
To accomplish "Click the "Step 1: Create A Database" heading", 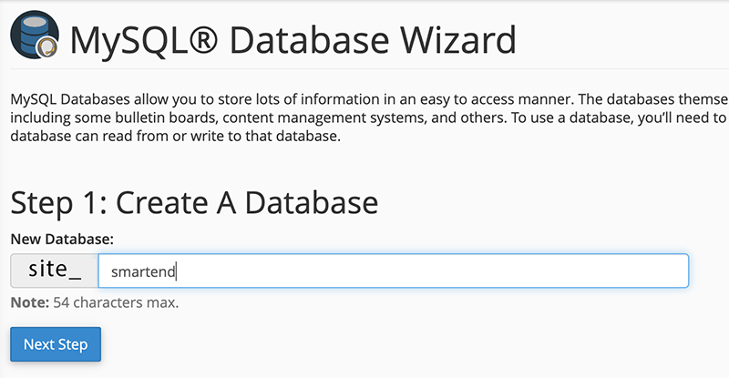I will tap(193, 202).
